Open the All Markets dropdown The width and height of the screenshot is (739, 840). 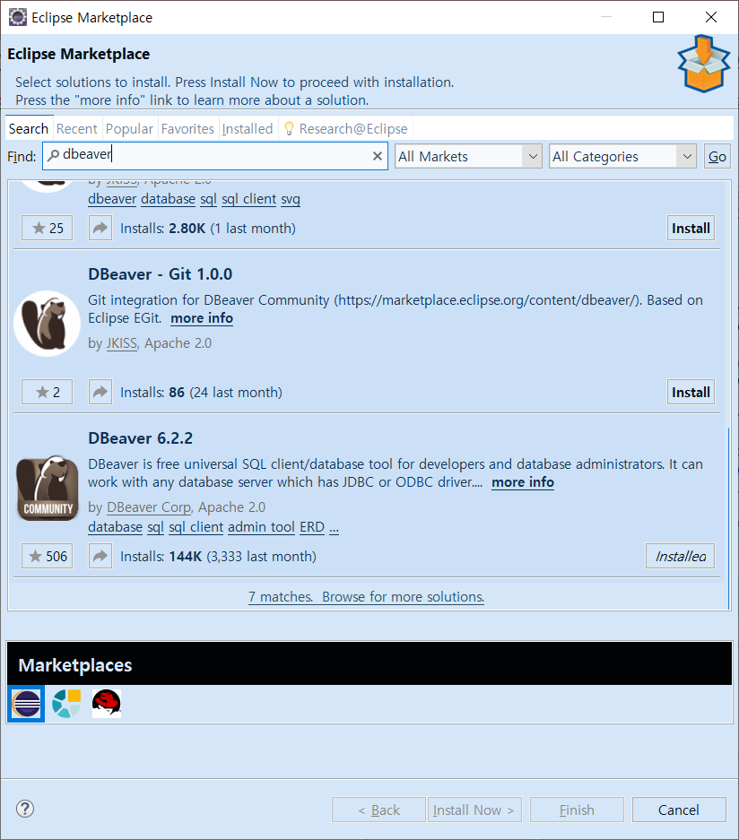(468, 156)
